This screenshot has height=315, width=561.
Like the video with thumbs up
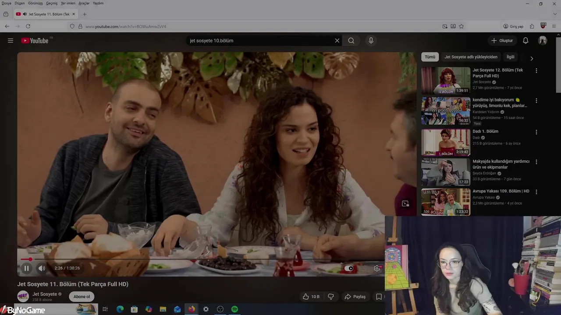click(x=311, y=297)
